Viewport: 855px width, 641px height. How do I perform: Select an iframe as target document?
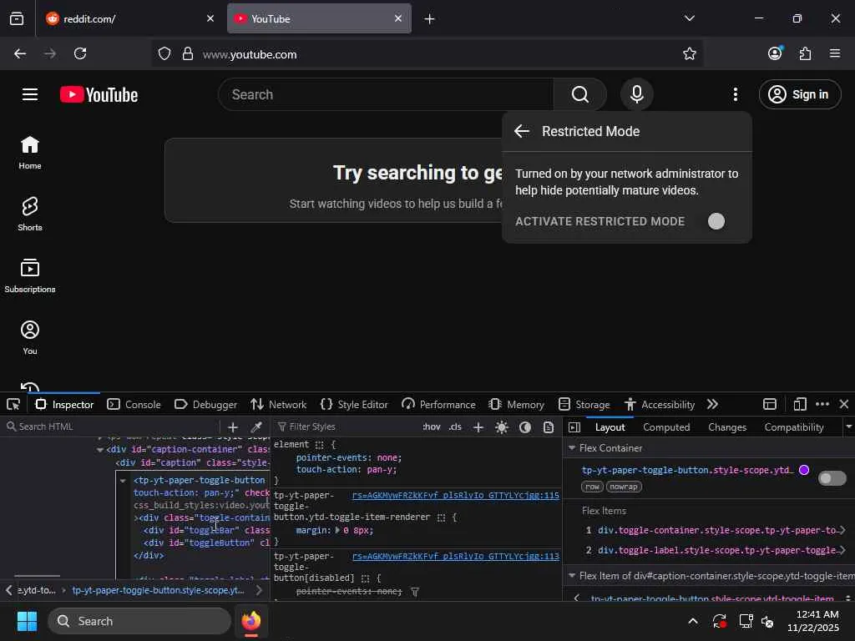(x=769, y=404)
